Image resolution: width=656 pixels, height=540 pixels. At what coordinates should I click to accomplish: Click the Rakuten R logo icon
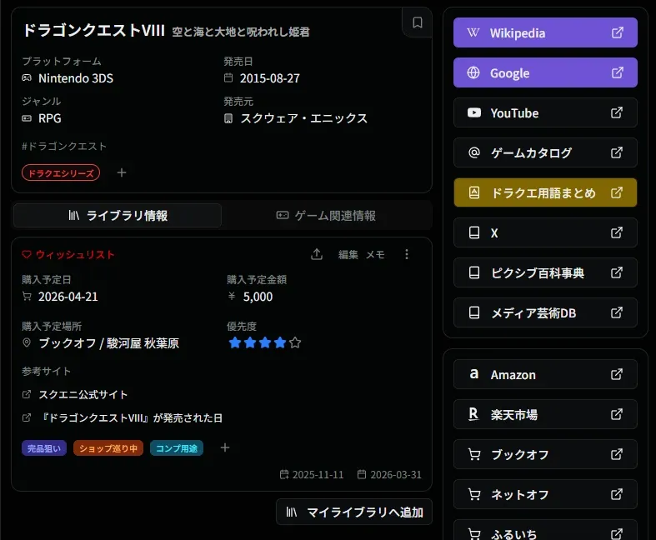tap(473, 414)
